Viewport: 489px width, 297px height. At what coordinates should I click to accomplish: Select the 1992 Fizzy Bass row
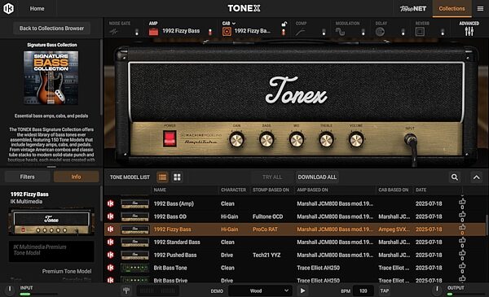(295, 229)
